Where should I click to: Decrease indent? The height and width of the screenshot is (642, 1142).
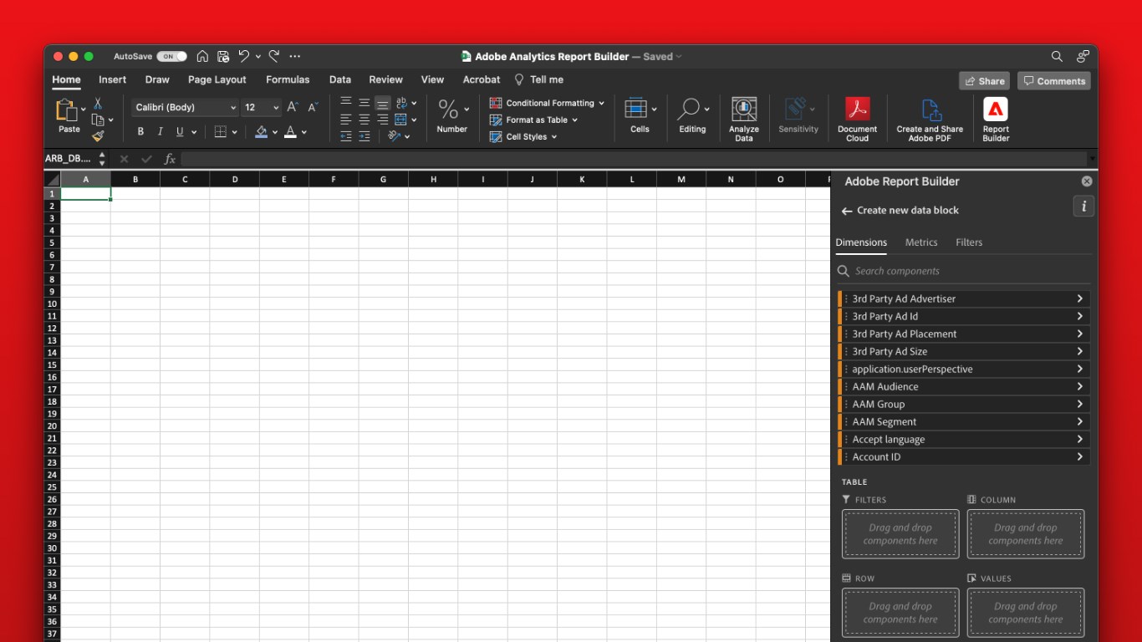tap(346, 136)
